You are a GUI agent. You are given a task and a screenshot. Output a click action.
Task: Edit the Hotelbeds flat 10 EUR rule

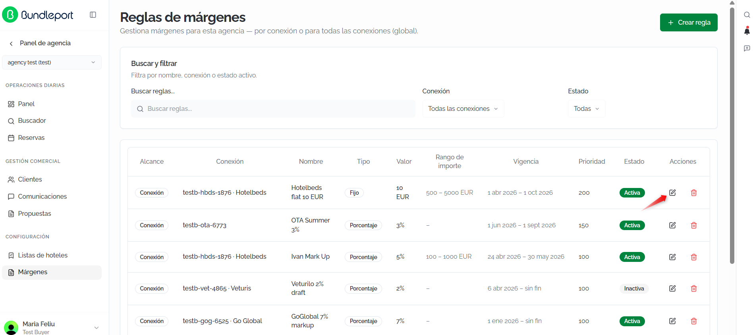tap(672, 193)
